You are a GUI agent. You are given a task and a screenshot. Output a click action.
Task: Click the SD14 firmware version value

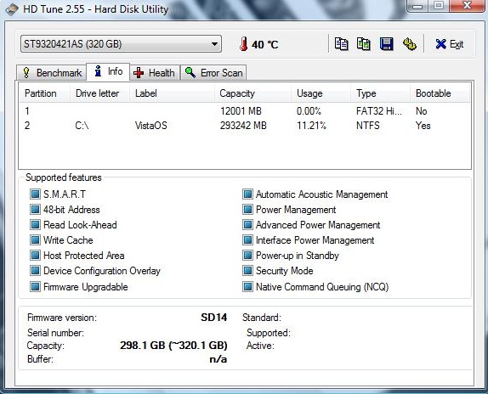click(213, 318)
